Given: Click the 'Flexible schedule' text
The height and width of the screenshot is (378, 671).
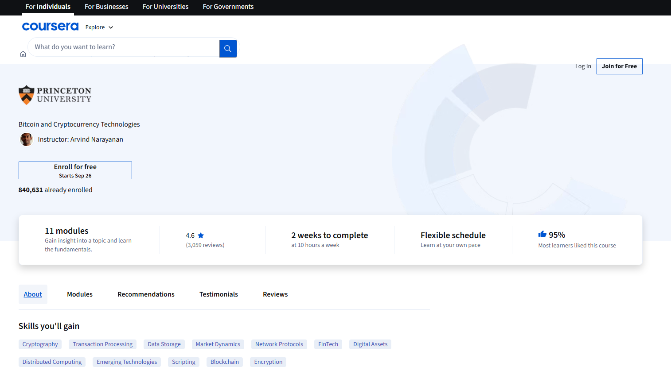Looking at the screenshot, I should click(453, 235).
